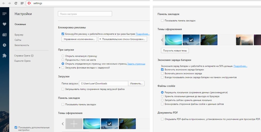The image size is (261, 132).
Task: Enable Блокировать сторонние файлы cookie
Action: [x=162, y=104]
